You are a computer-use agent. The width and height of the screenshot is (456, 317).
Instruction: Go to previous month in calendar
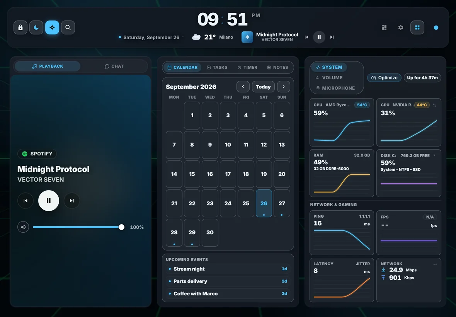click(243, 87)
